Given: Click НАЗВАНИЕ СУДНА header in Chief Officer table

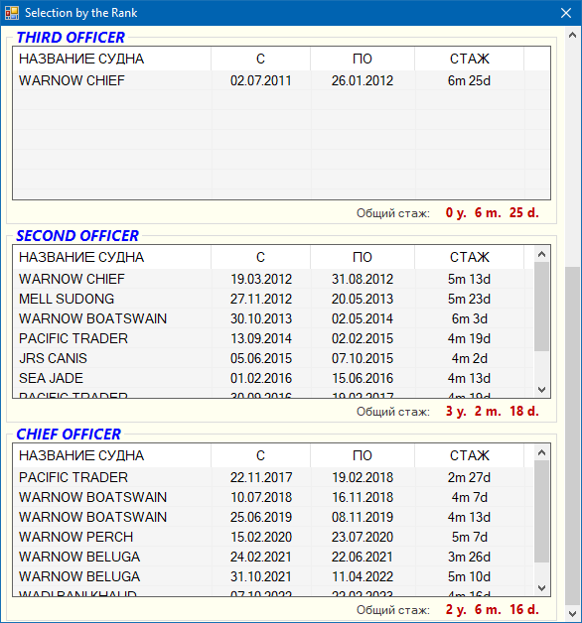Looking at the screenshot, I should [112, 455].
